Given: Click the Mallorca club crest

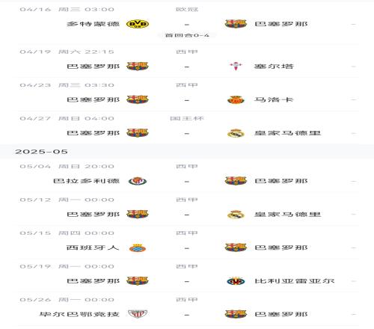Looking at the screenshot, I should pos(236,99).
